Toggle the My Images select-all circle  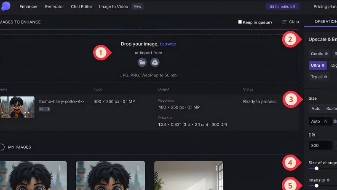[x=2, y=147]
